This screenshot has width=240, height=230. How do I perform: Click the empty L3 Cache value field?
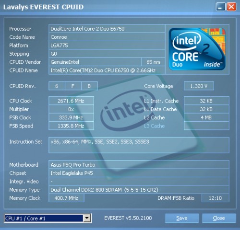(206, 126)
